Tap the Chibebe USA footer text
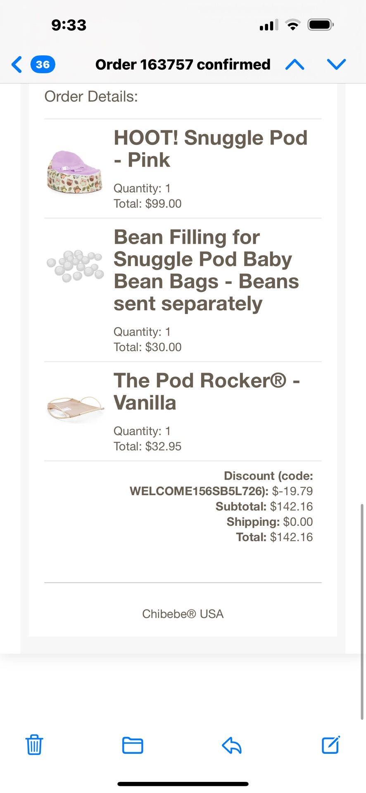Image resolution: width=366 pixels, height=793 pixels. 183,614
